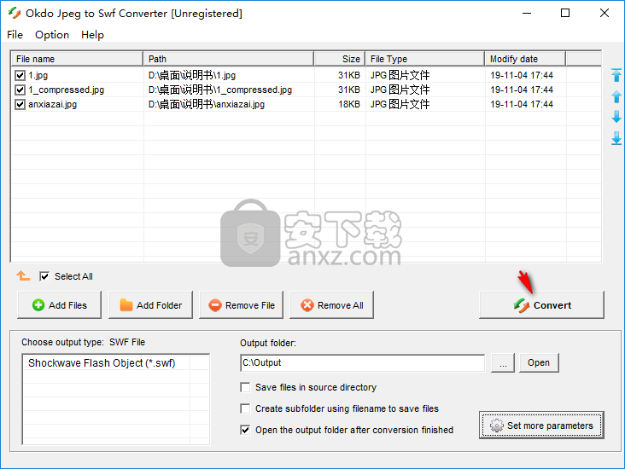Image resolution: width=625 pixels, height=469 pixels.
Task: Uncheck the 1.jpg file checkbox
Action: pos(20,75)
